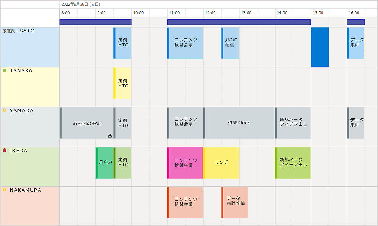The height and width of the screenshot is (226, 378).
Task: Click IKEDA's red presence status dot
Action: 3,151
